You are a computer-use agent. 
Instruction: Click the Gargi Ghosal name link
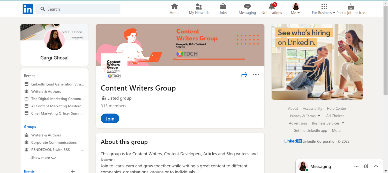(x=54, y=58)
